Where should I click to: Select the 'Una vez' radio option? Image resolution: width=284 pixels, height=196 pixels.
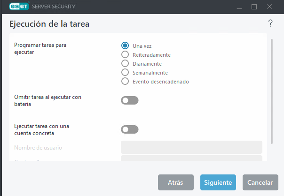(125, 45)
